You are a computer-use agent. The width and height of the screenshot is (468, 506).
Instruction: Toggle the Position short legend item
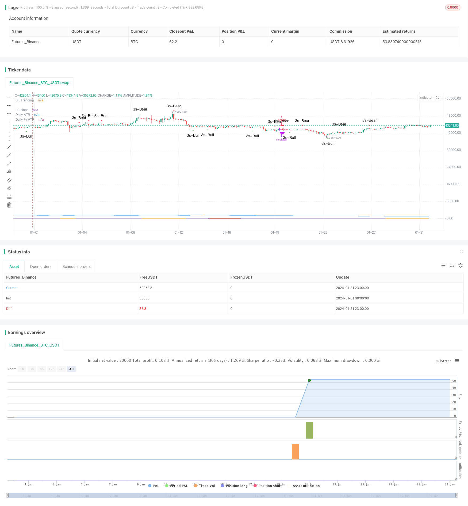click(x=267, y=486)
